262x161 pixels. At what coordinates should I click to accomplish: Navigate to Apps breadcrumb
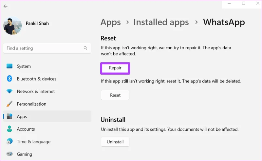111,22
